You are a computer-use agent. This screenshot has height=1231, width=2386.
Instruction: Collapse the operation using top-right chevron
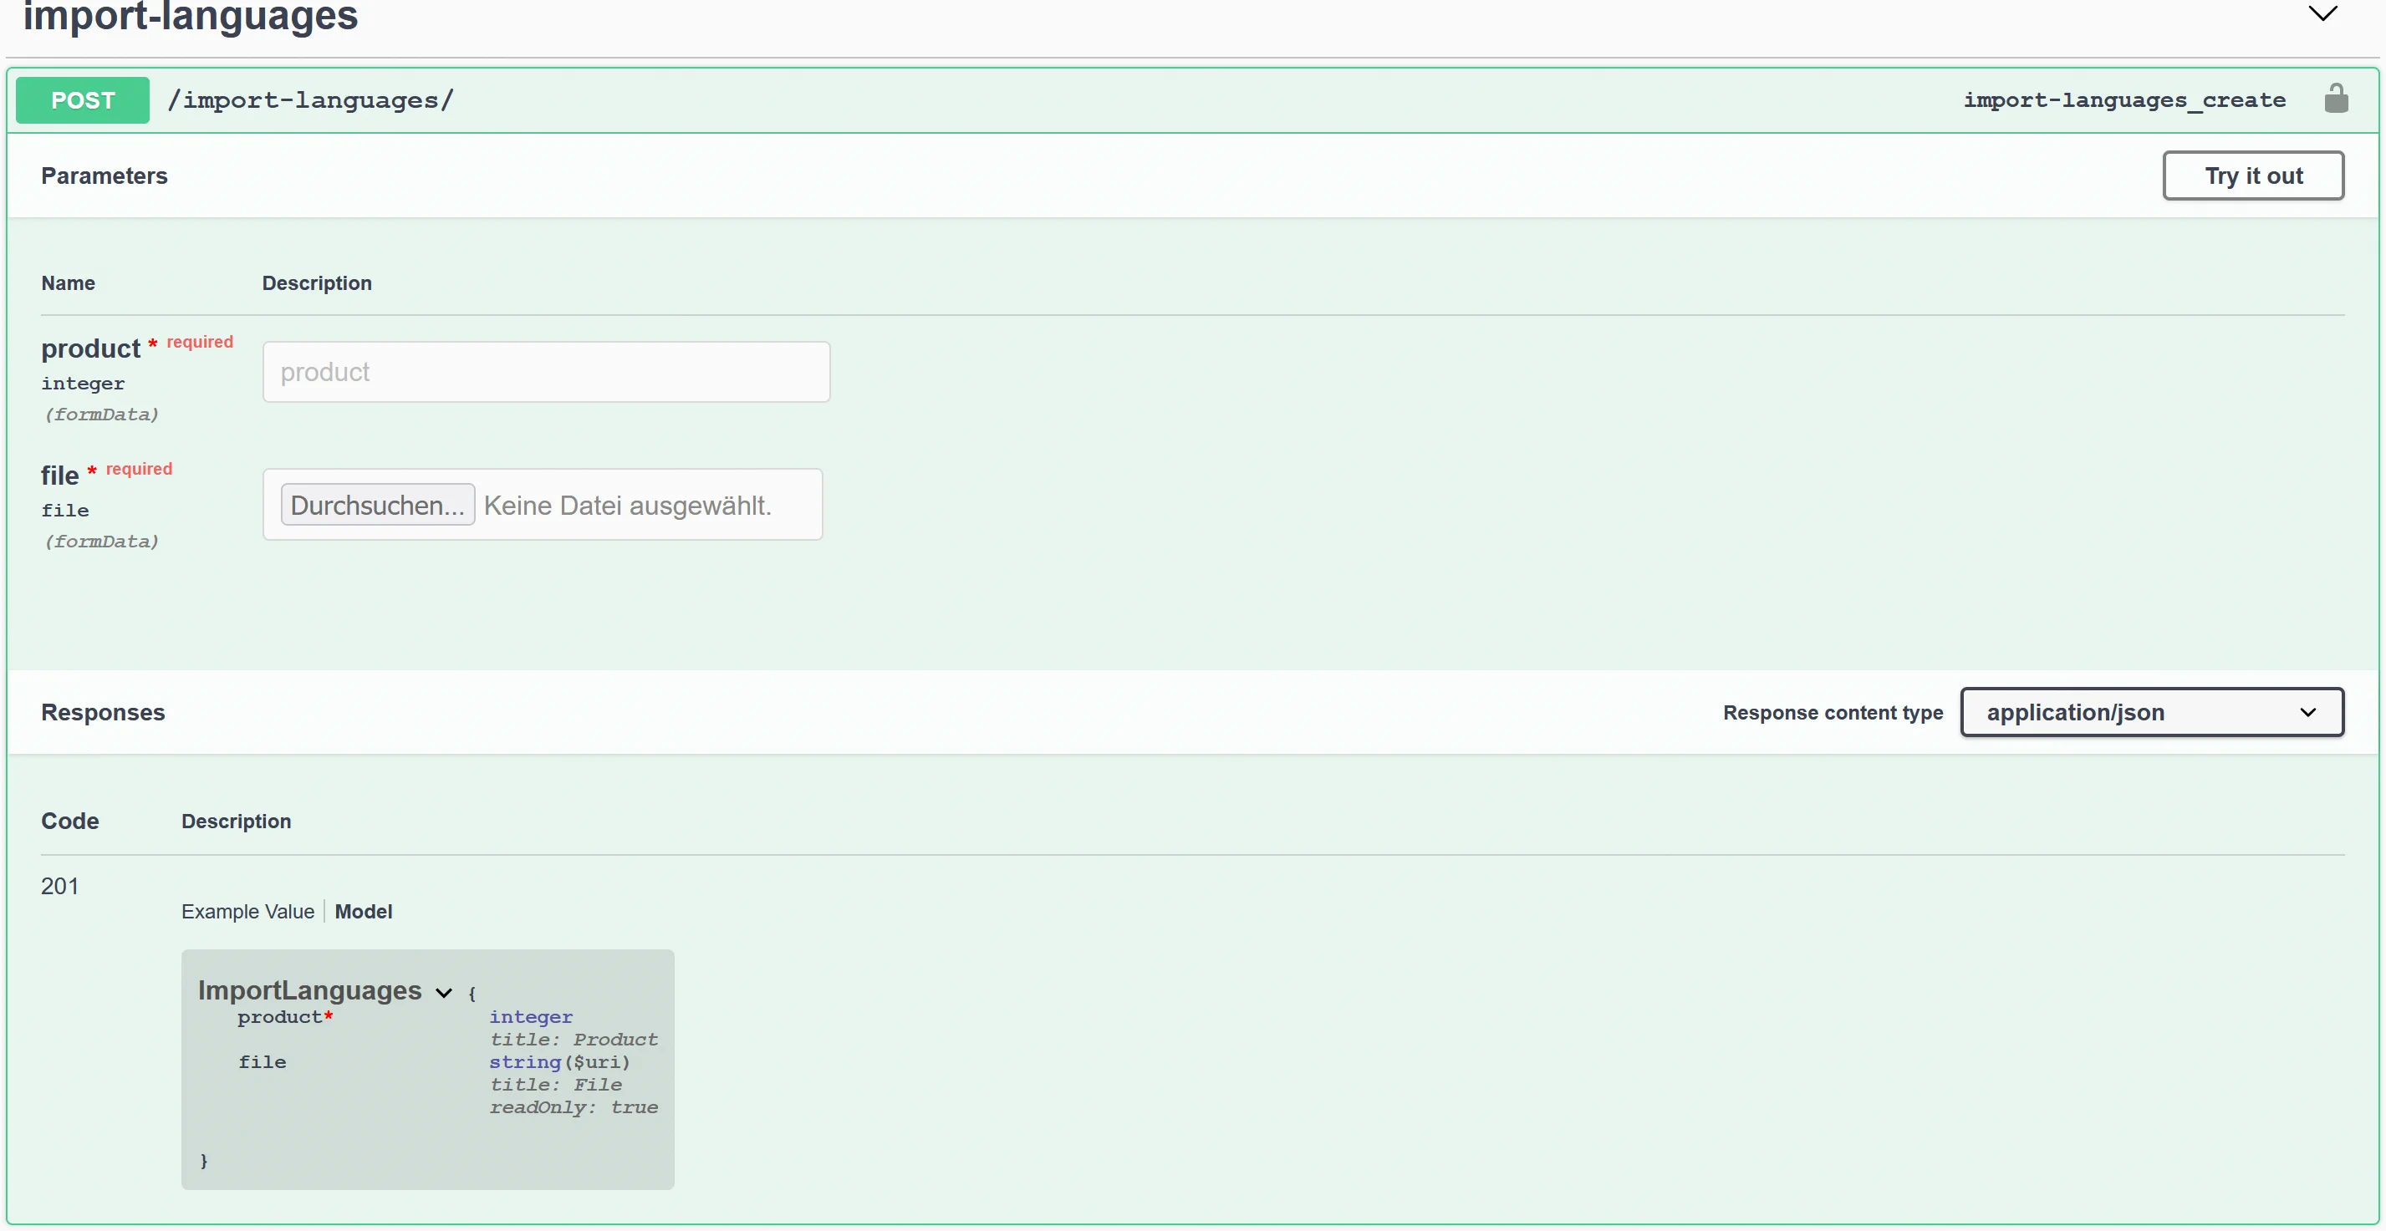(2322, 14)
